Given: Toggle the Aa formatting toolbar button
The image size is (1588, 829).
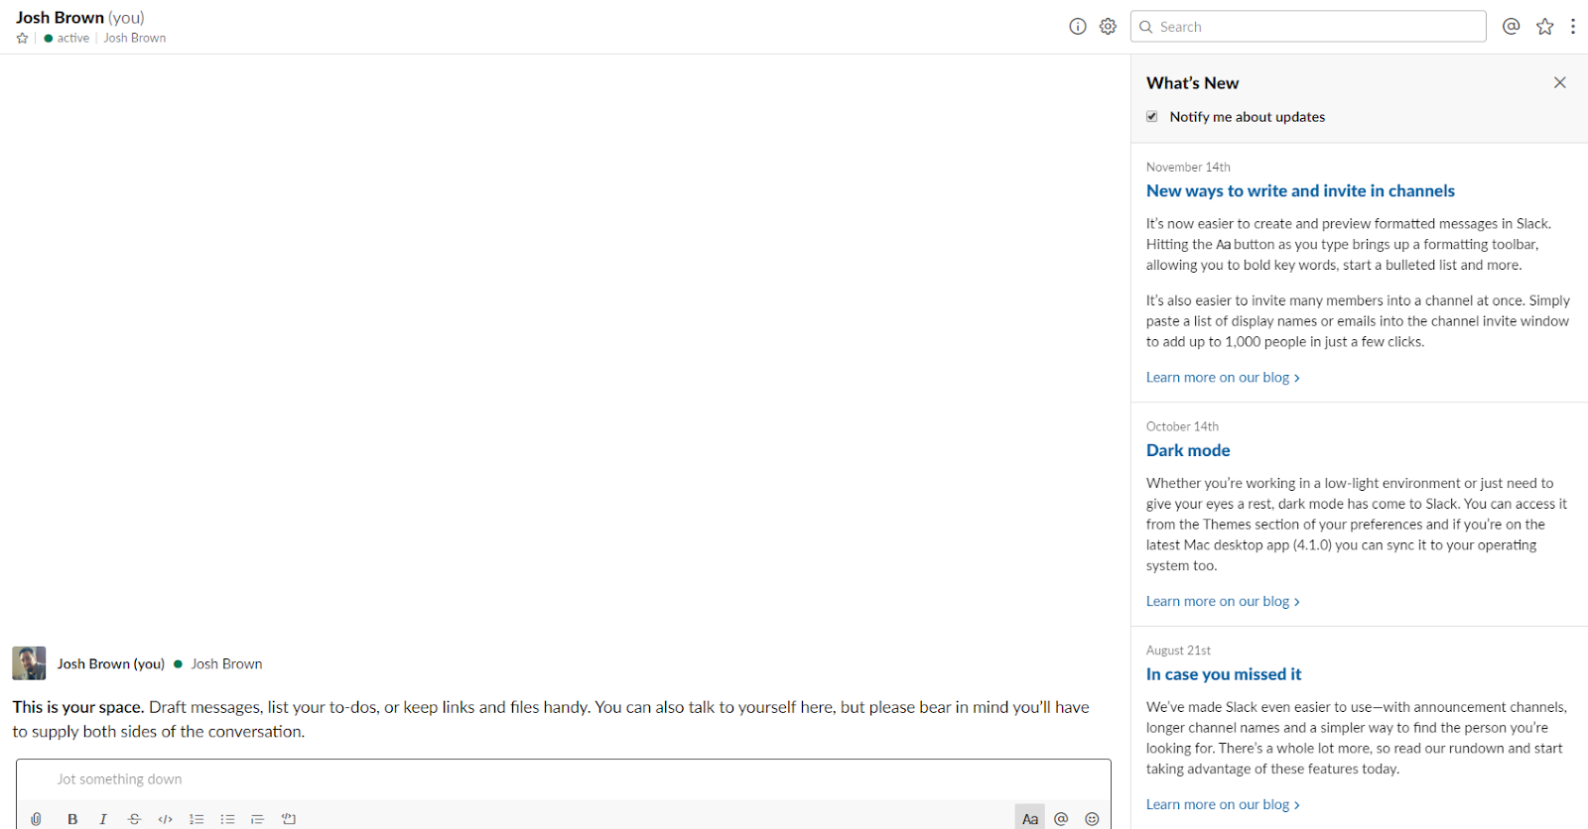Looking at the screenshot, I should click(1030, 819).
